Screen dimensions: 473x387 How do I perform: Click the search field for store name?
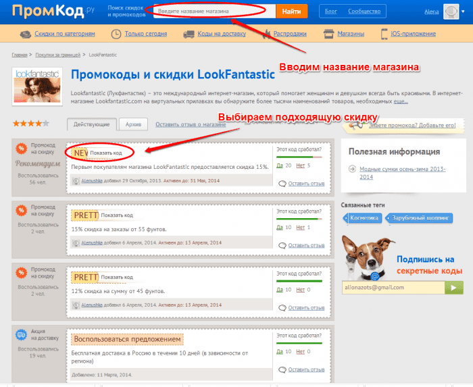(x=214, y=11)
